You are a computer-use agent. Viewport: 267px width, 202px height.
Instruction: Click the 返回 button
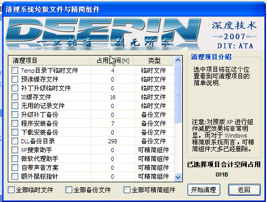coord(244,190)
